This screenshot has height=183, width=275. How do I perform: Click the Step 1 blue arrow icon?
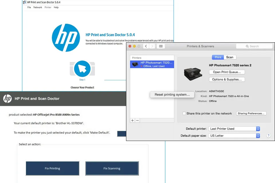tap(82, 69)
